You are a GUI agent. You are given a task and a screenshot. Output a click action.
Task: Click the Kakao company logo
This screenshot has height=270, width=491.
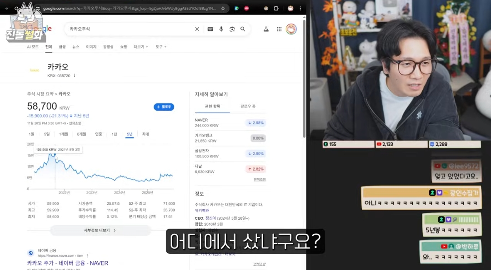click(35, 70)
